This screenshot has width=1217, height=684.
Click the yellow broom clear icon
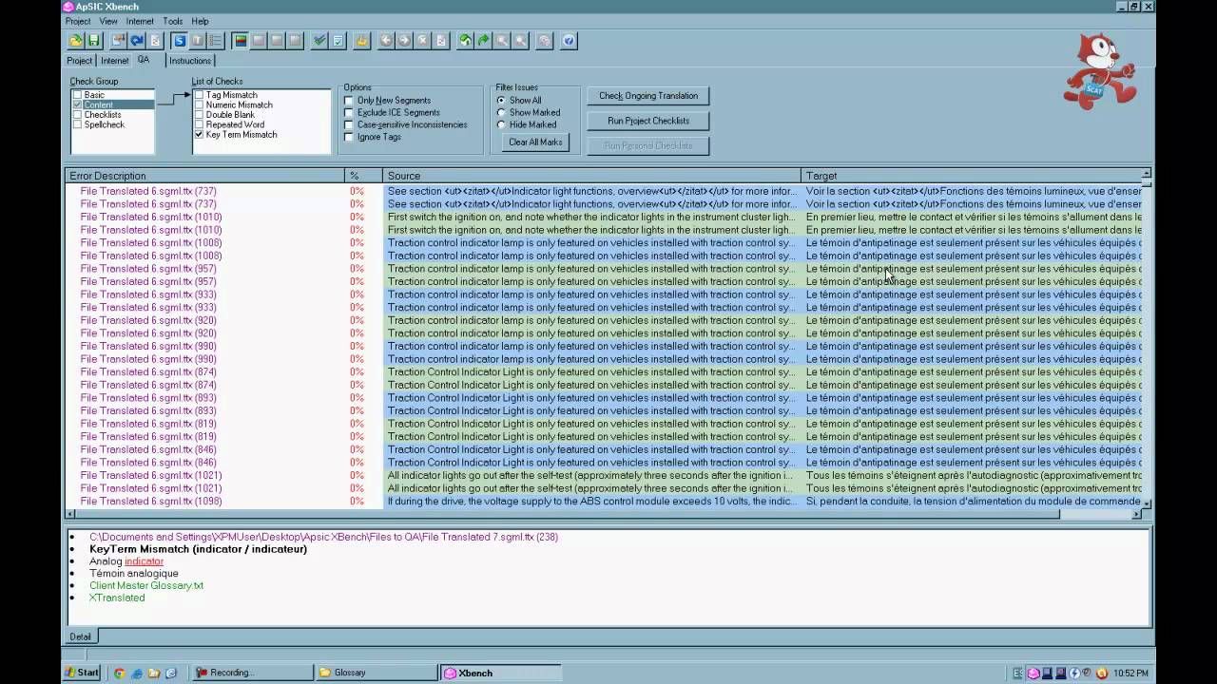tap(361, 41)
